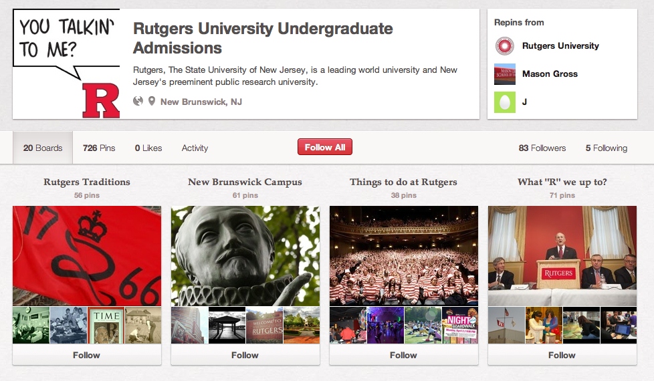Open Mason Gross avatar icon

505,74
